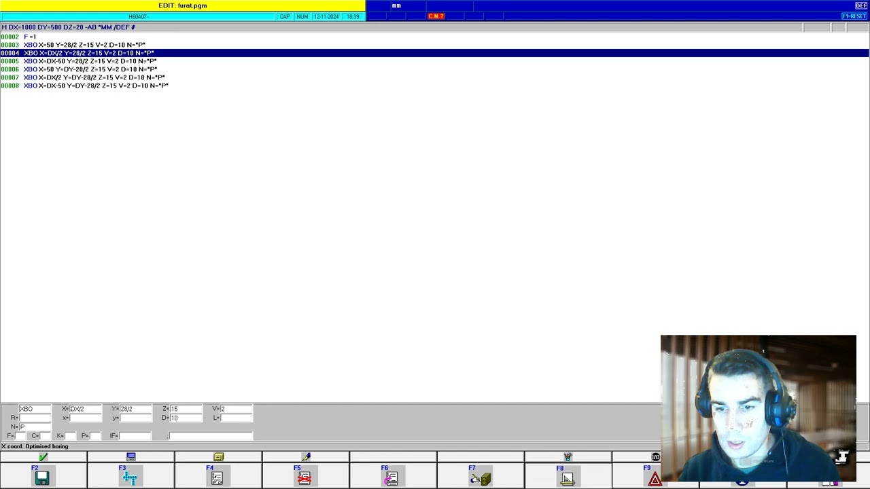This screenshot has width=870, height=489.
Task: Click the 'X coord. Optimised boring' status text
Action: pyautogui.click(x=35, y=446)
